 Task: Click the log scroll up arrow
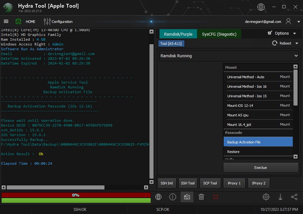click(152, 31)
